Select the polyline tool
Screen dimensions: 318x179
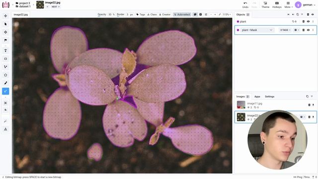(x=5, y=67)
